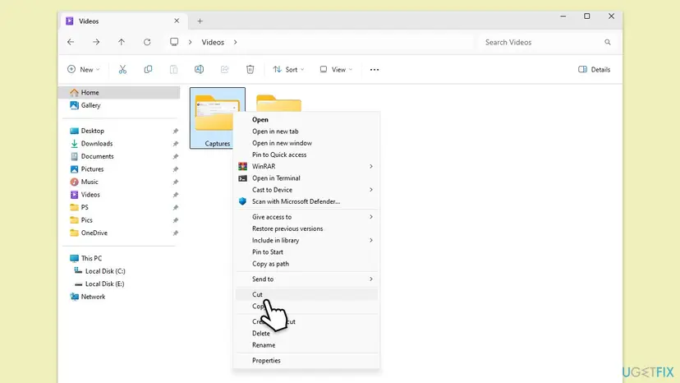Click the Cut scissors icon in toolbar
Screen dimensions: 680x383
[x=122, y=70]
